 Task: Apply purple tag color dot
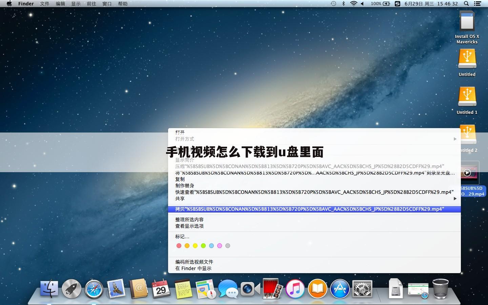[x=220, y=246]
